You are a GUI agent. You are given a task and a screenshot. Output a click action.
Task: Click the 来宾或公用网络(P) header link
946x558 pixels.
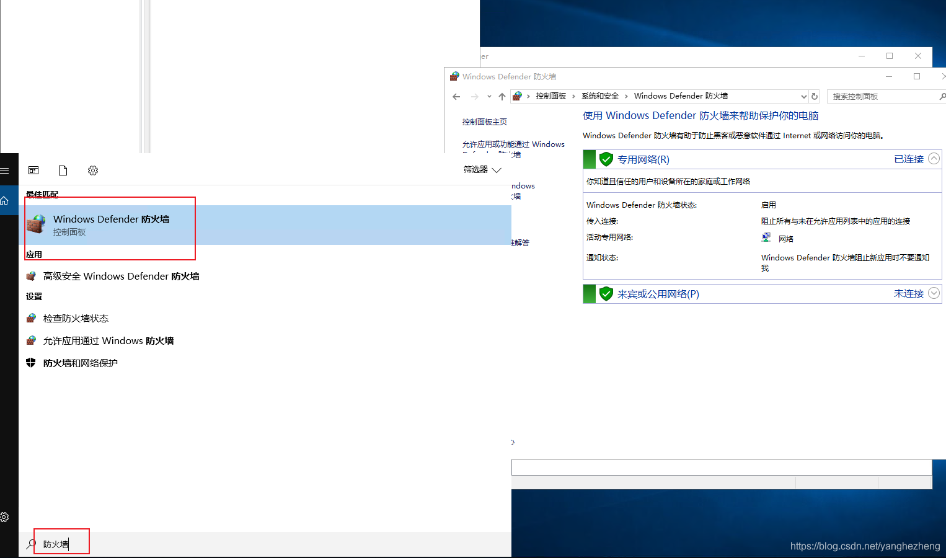[x=658, y=294]
